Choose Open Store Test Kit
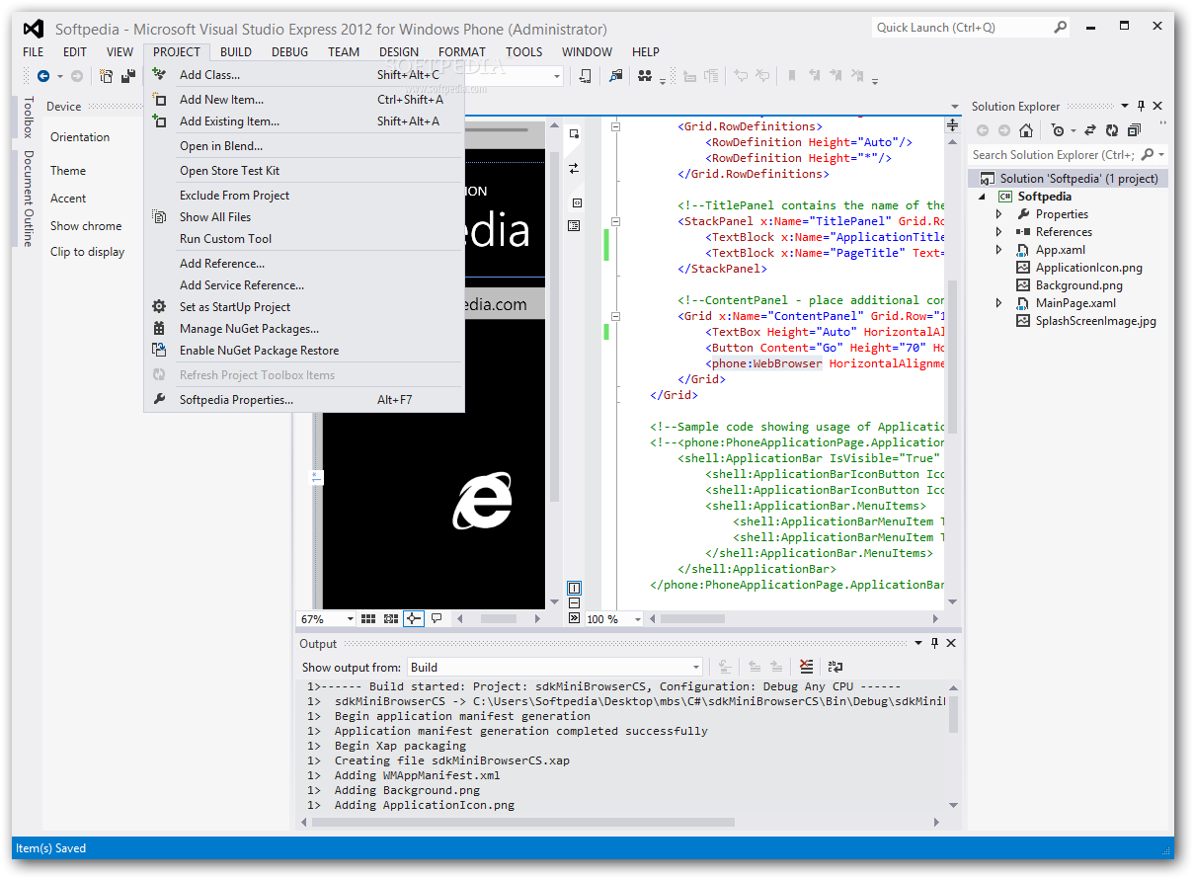1194x879 pixels. (x=304, y=171)
